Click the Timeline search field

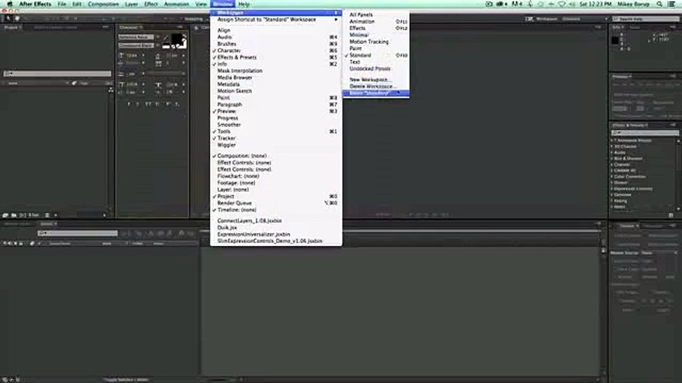[x=78, y=233]
